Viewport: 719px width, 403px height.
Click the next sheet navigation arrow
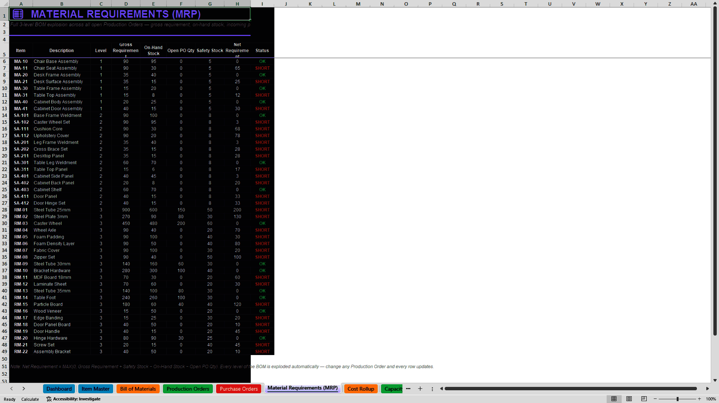click(x=24, y=389)
